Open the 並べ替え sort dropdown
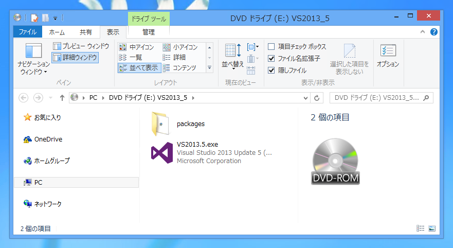This screenshot has height=248, width=453. 233,57
